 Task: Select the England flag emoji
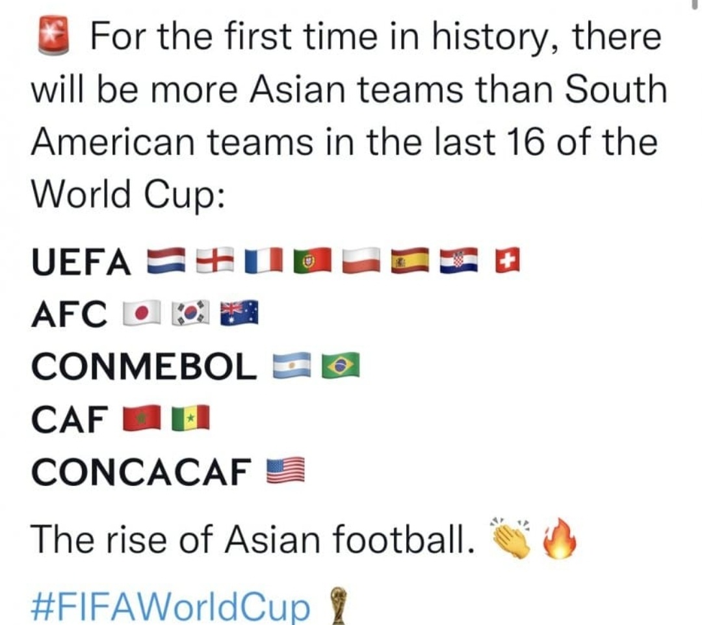point(215,260)
